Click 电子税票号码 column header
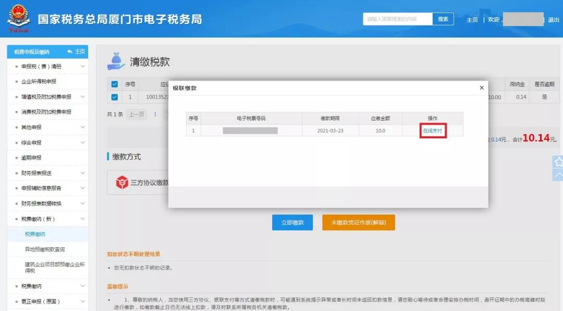 251,118
